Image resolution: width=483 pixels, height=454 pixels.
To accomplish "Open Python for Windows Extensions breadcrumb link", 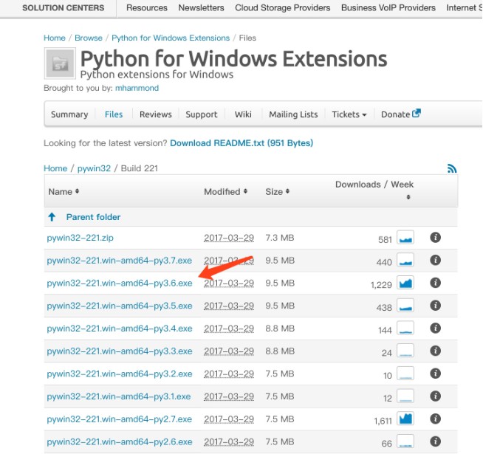I will [171, 38].
